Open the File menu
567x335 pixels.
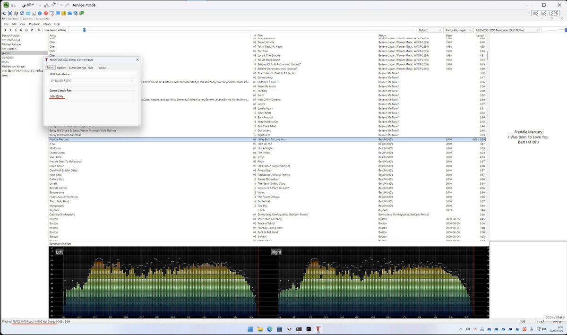coord(7,24)
